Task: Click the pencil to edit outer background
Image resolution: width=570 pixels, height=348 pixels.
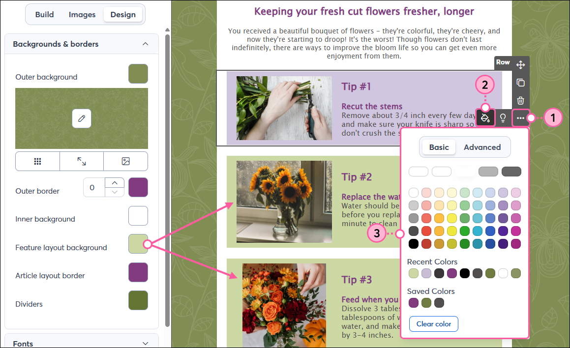Action: pos(81,118)
